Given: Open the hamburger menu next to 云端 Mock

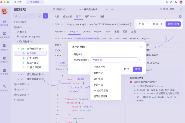Looking at the screenshot, I should [181, 9].
